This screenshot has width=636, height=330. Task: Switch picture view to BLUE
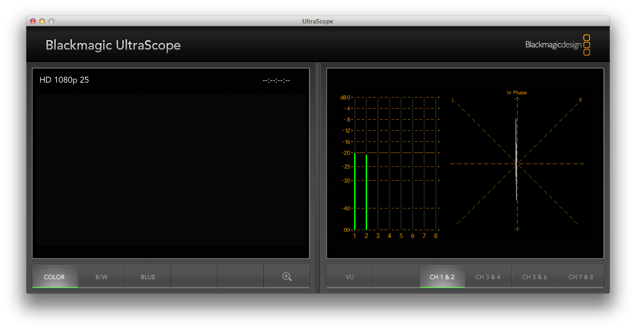(x=148, y=276)
